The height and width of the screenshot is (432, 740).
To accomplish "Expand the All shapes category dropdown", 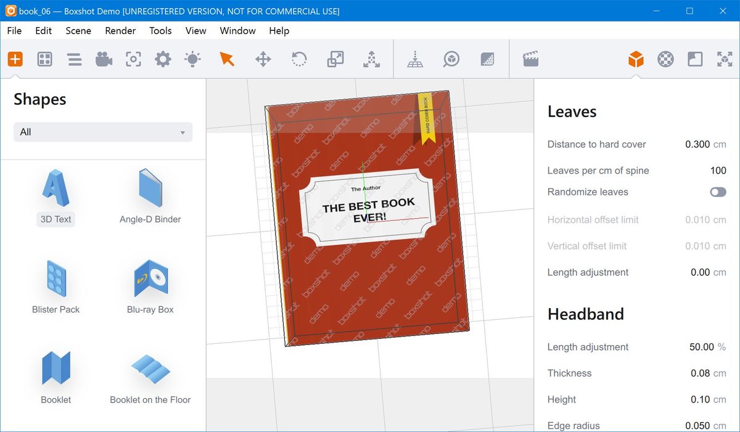I will coord(103,132).
